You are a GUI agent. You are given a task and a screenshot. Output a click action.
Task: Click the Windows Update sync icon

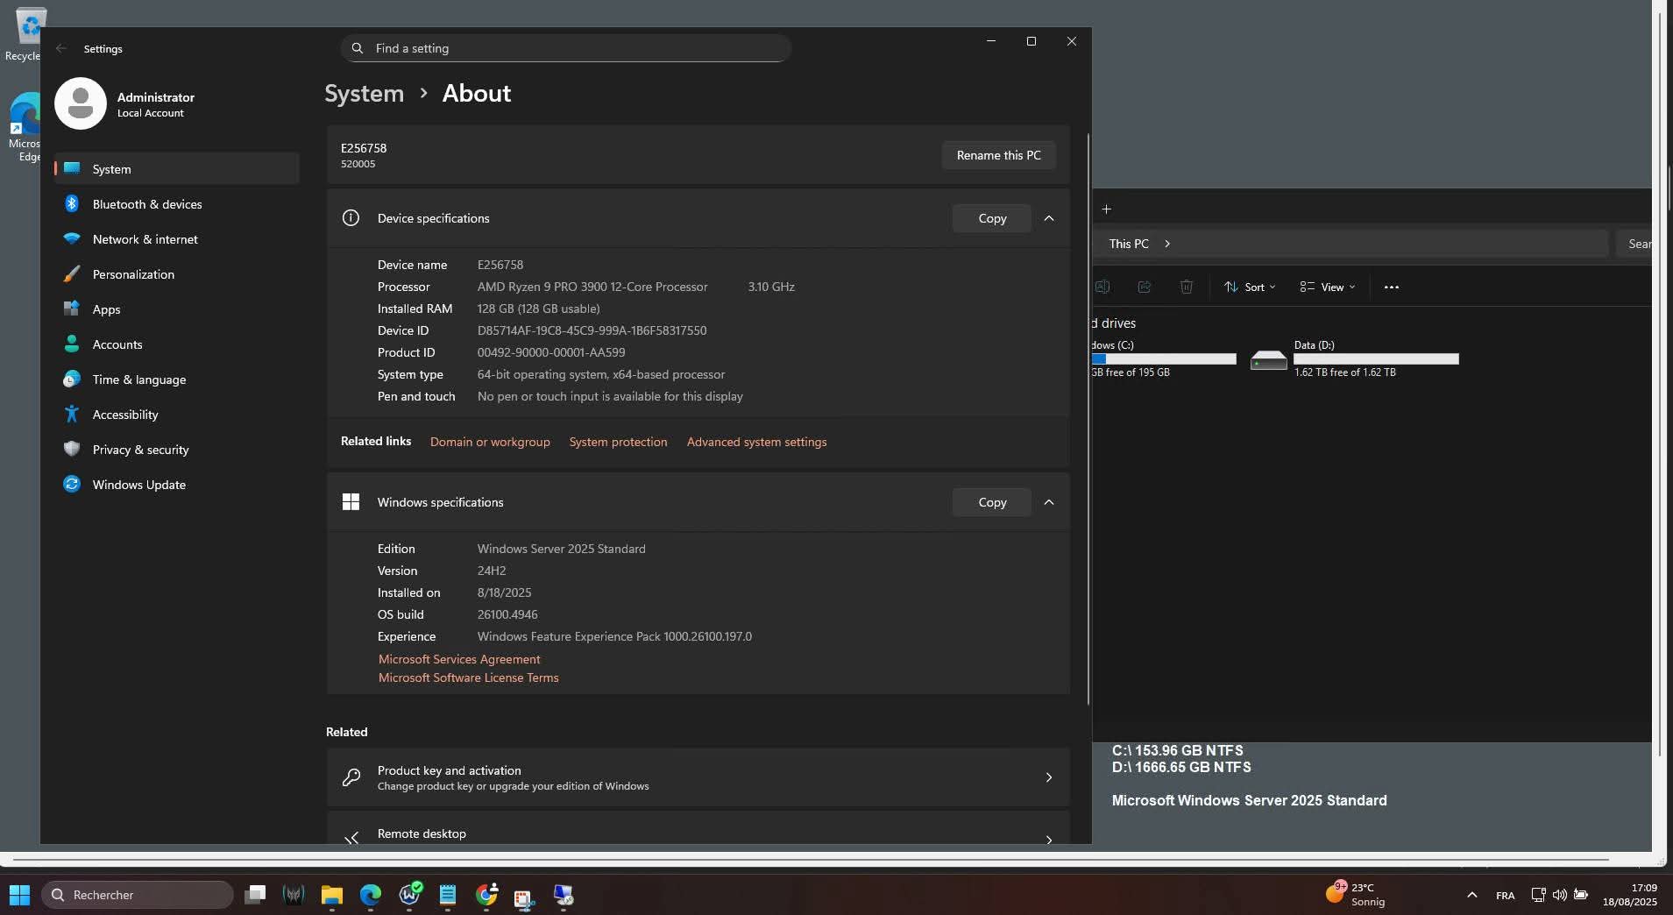(x=72, y=485)
